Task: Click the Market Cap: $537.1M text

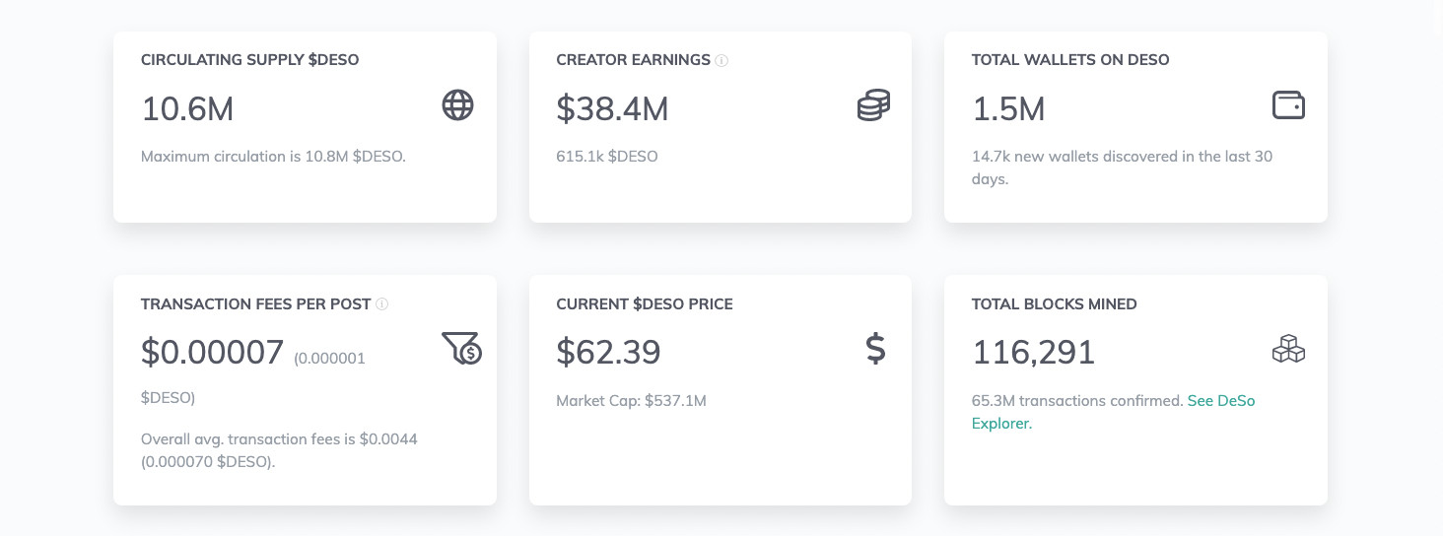Action: coord(631,401)
